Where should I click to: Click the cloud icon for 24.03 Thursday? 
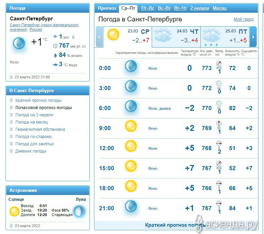(x=163, y=35)
